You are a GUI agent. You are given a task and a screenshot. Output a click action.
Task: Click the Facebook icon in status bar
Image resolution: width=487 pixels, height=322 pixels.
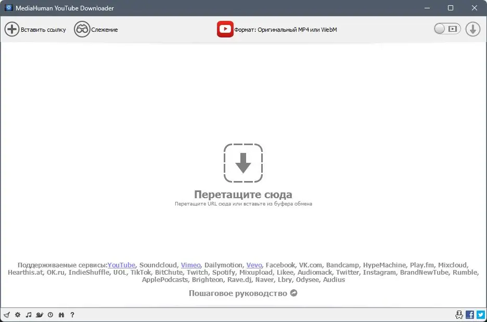469,315
